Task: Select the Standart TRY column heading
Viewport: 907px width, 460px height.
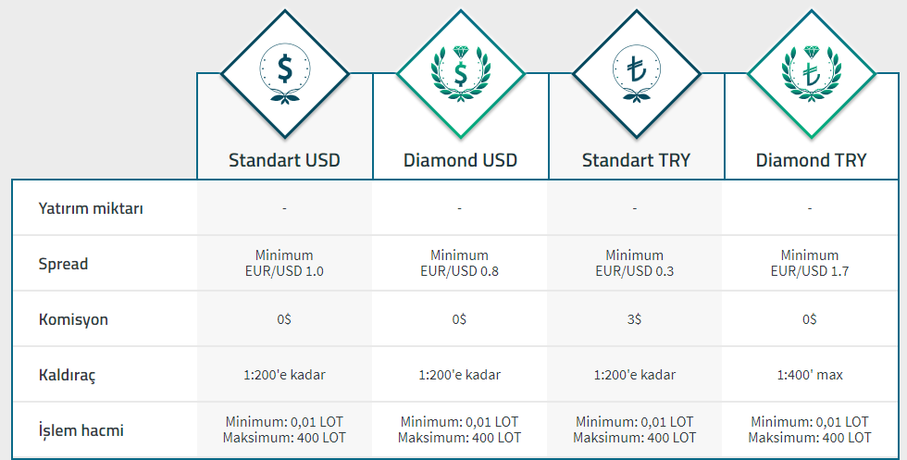Action: pos(636,160)
